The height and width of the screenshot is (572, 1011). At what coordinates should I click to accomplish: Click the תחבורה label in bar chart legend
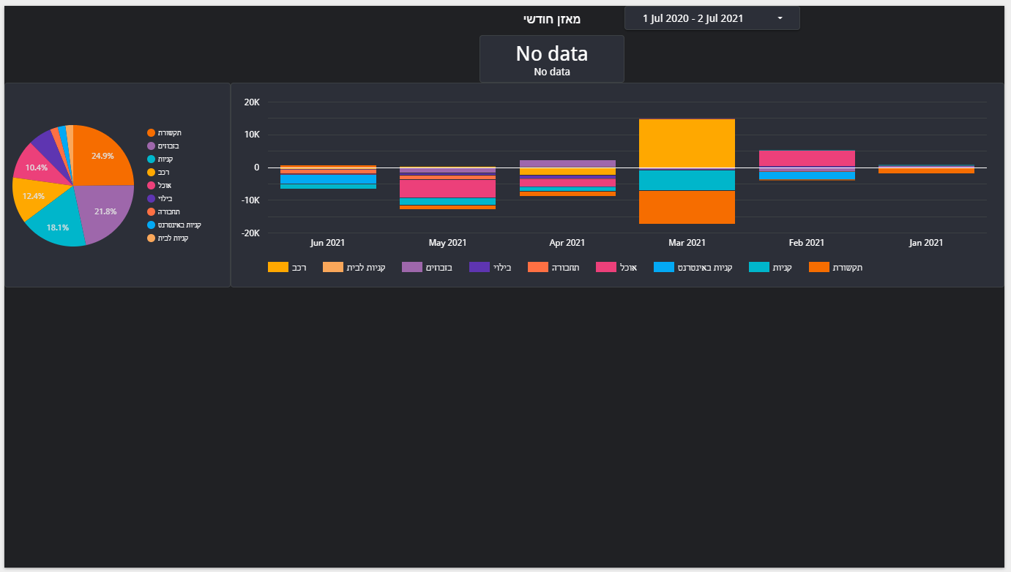click(566, 267)
